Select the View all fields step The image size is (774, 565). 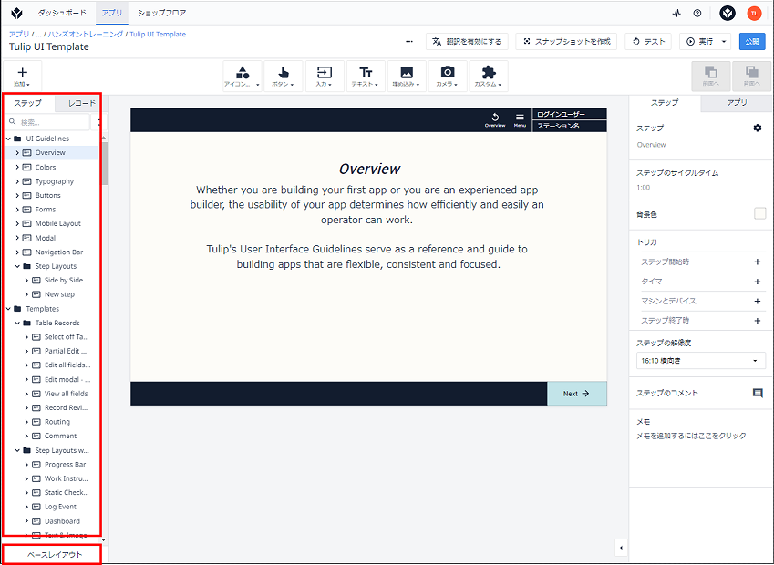pyautogui.click(x=66, y=394)
